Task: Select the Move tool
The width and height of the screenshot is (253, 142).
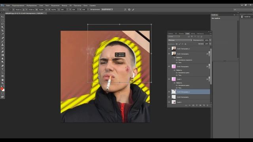Action: (2, 17)
